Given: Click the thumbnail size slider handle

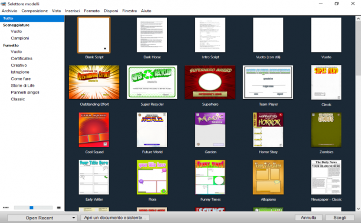Looking at the screenshot, I should click(x=31, y=208).
